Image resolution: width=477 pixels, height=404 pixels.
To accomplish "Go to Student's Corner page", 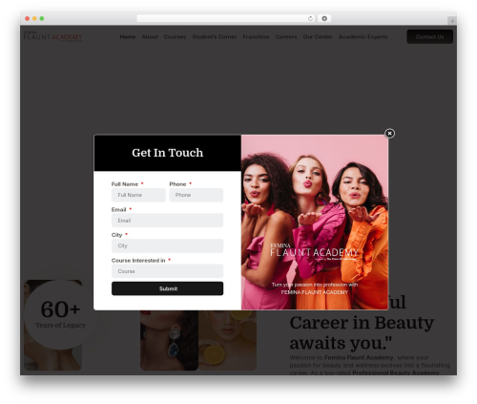I will pyautogui.click(x=214, y=36).
